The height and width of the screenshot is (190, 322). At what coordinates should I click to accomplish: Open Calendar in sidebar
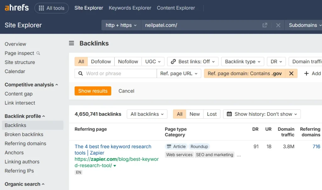[x=15, y=71]
